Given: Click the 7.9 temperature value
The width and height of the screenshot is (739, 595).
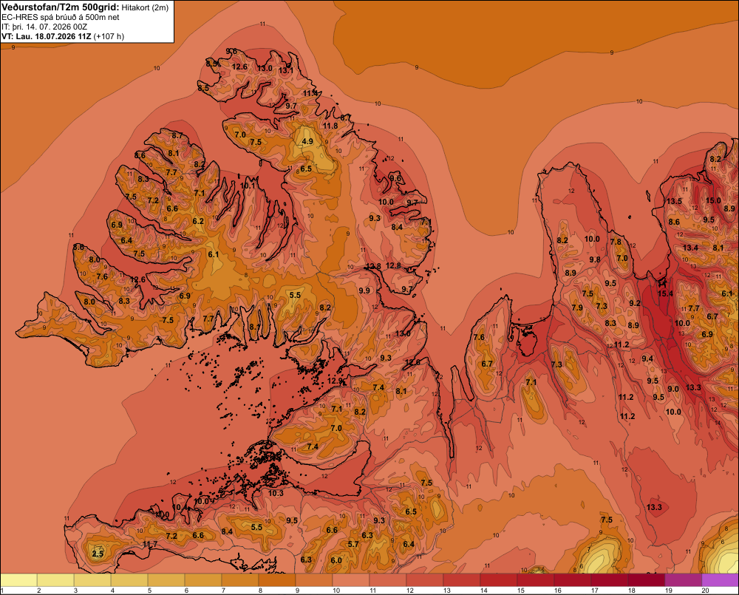Looking at the screenshot, I should (x=577, y=307).
